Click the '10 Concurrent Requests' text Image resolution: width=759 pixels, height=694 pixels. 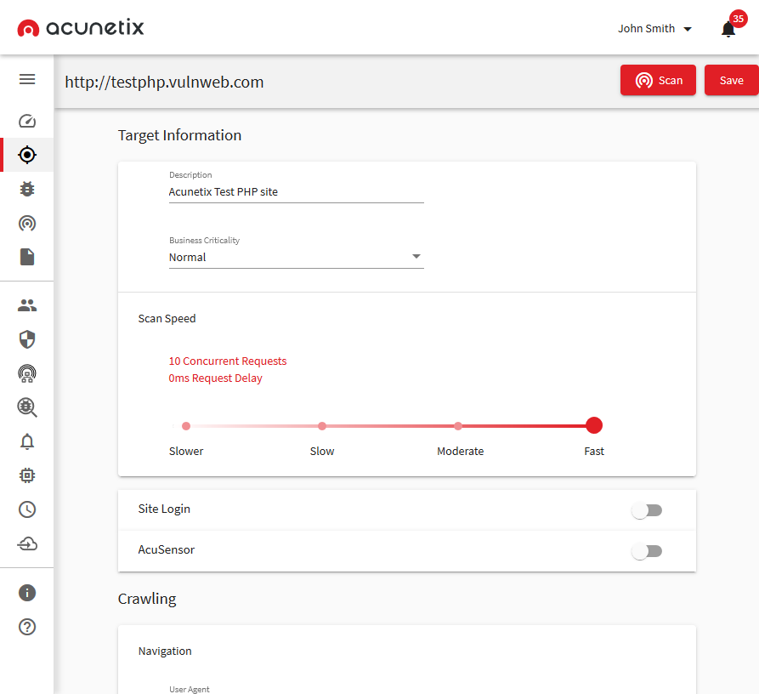[228, 361]
